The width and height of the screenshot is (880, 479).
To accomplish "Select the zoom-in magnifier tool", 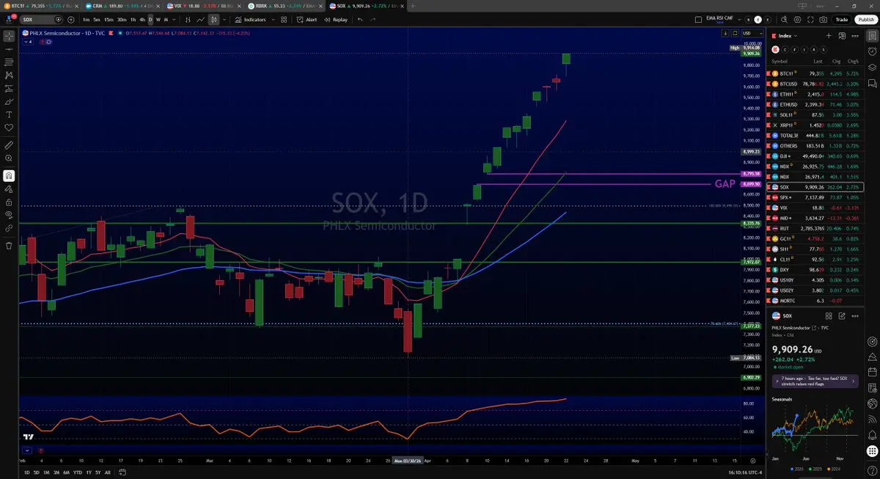I will [x=8, y=158].
